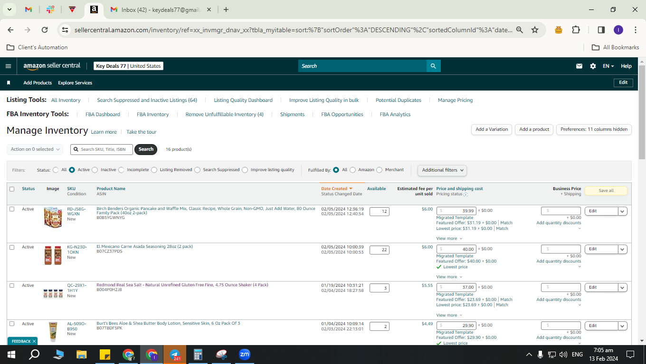Choose Merchant under Fulfilled By
The image size is (646, 364).
click(x=380, y=170)
